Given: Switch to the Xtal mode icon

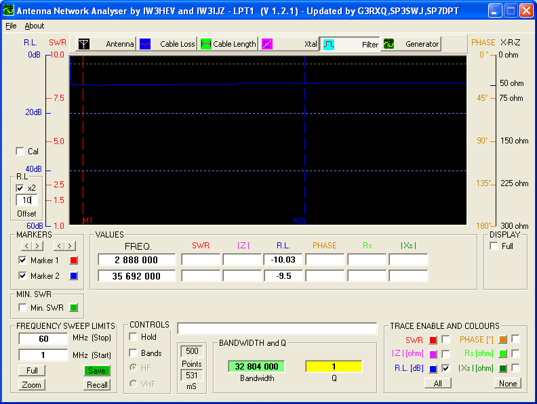Looking at the screenshot, I should [267, 44].
